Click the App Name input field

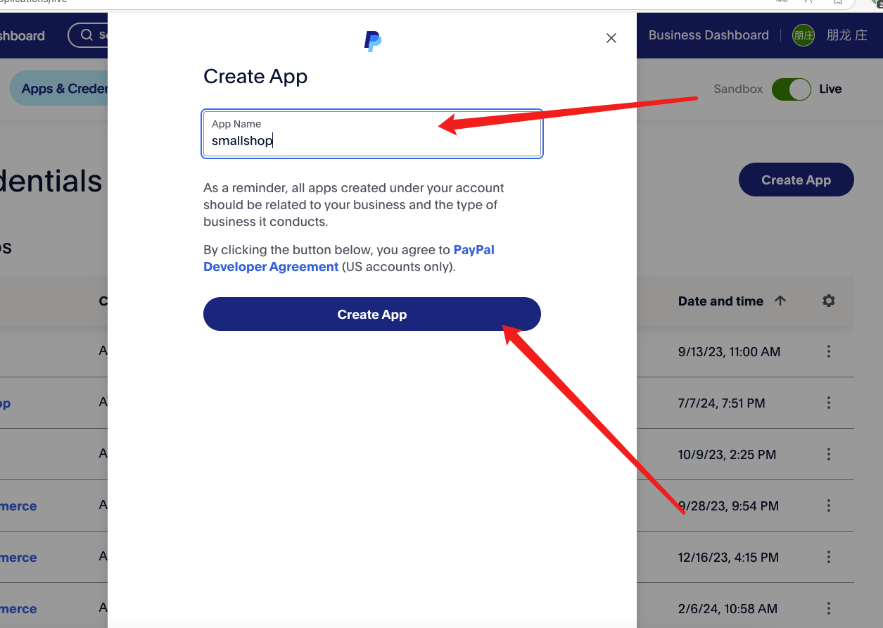coord(372,134)
